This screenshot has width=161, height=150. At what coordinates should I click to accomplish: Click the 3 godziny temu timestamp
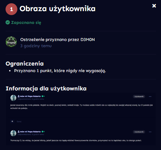36,46
